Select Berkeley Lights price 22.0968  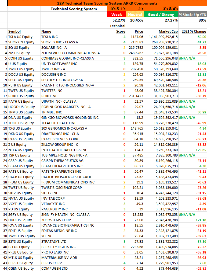tap(135, 247)
